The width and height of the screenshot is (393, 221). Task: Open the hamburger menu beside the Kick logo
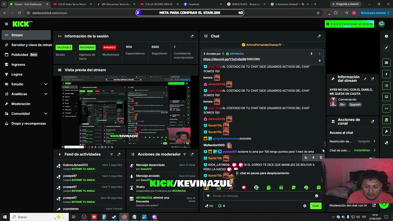coord(6,24)
